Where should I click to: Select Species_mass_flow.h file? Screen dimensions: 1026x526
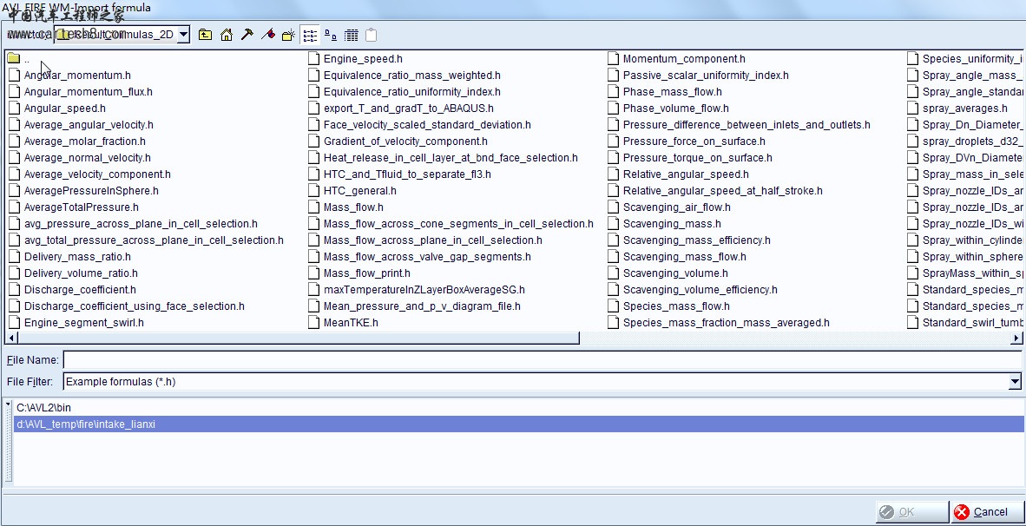668,306
